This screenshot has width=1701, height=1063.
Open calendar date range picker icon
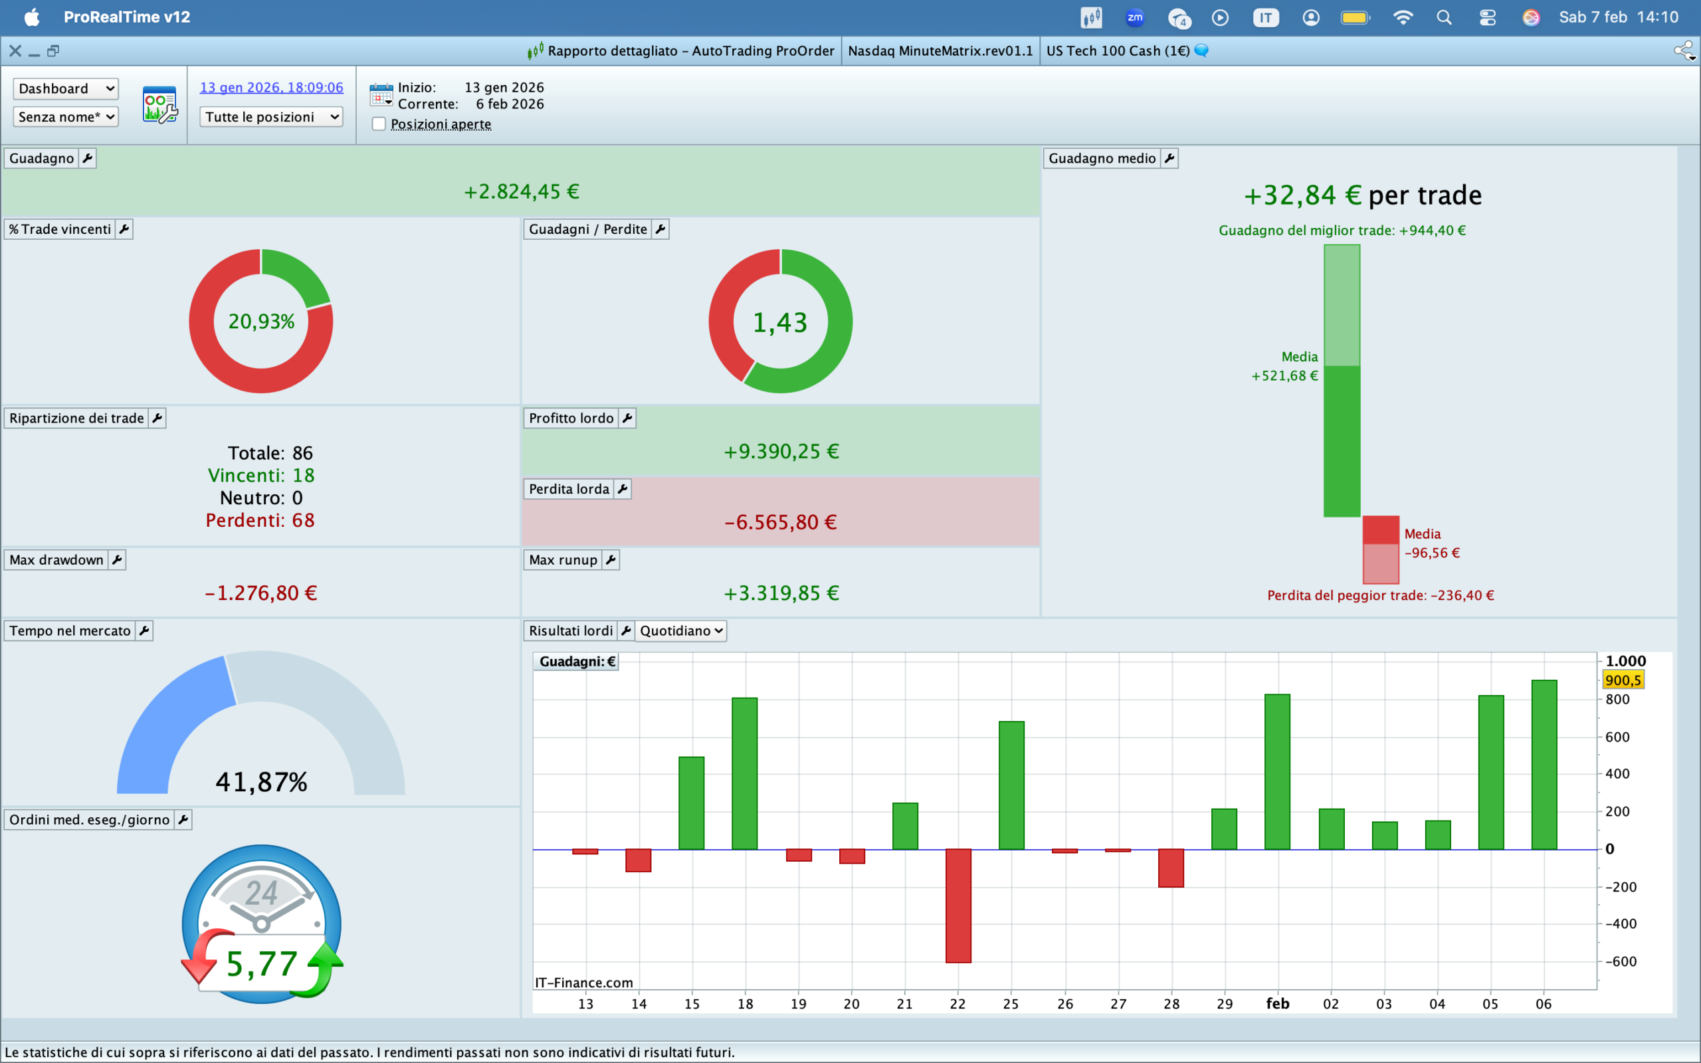381,95
